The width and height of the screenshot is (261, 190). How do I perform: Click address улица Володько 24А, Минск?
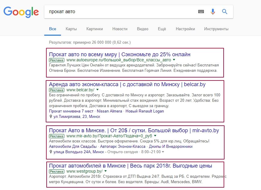click(x=79, y=152)
